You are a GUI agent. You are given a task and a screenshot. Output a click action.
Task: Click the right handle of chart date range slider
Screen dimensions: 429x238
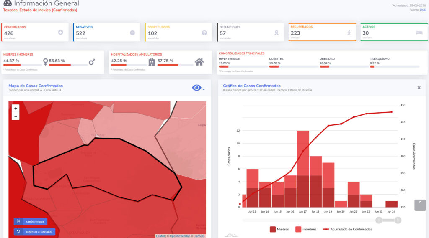[x=398, y=220]
